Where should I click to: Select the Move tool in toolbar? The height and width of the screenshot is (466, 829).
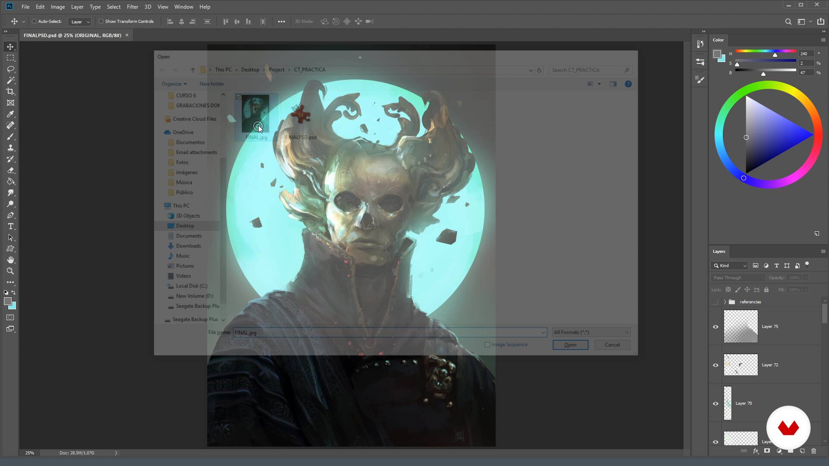coord(11,47)
